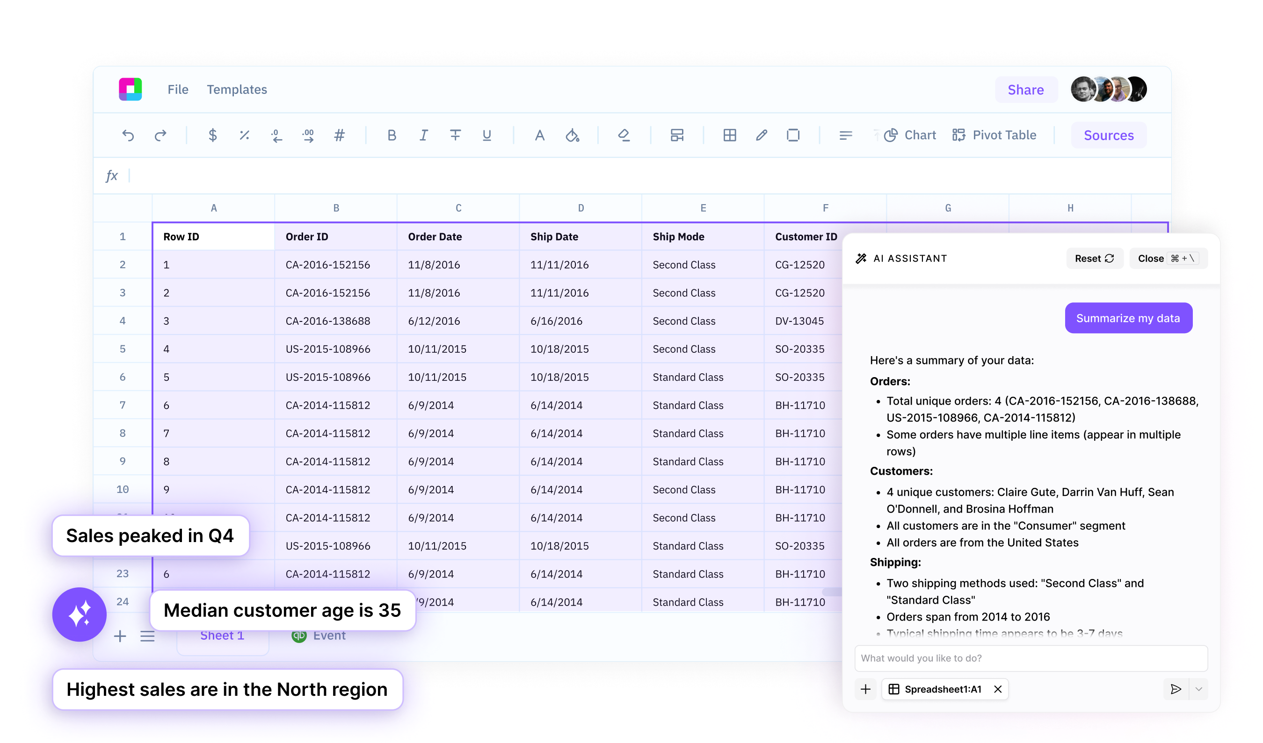The height and width of the screenshot is (743, 1263).
Task: Click the Share button
Action: pos(1025,90)
